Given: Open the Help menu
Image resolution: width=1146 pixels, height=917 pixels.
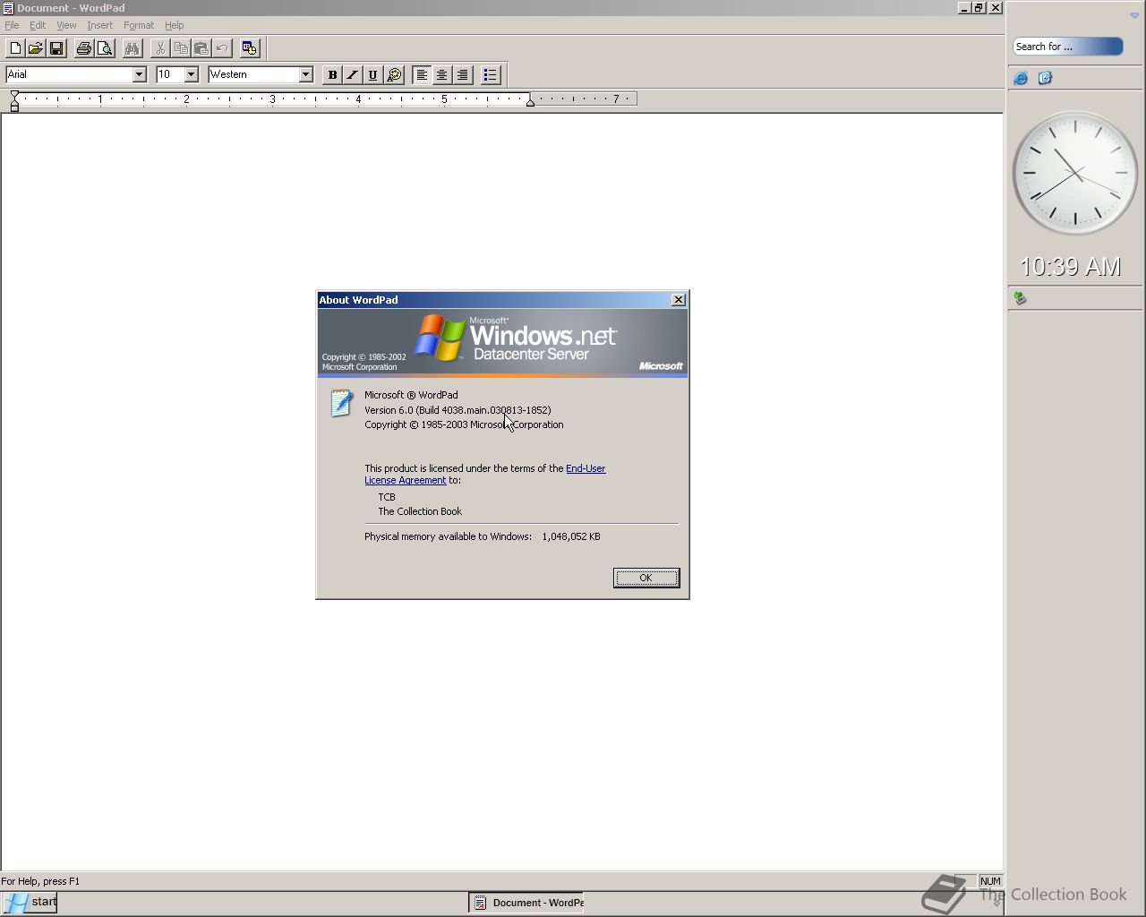Looking at the screenshot, I should click(174, 25).
